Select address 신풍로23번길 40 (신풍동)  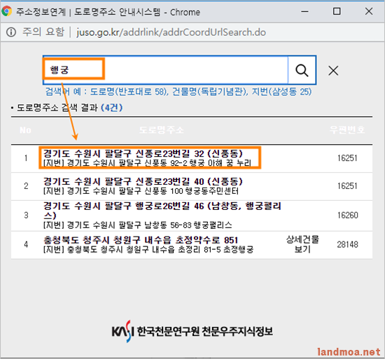pos(143,181)
